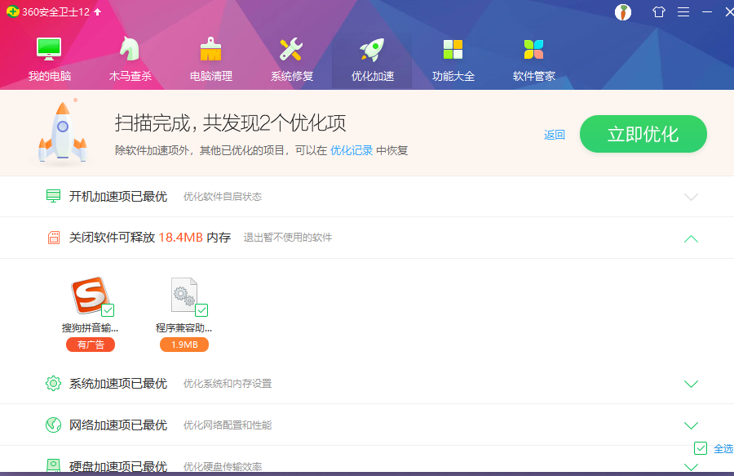Click the carrot user avatar icon

click(623, 11)
